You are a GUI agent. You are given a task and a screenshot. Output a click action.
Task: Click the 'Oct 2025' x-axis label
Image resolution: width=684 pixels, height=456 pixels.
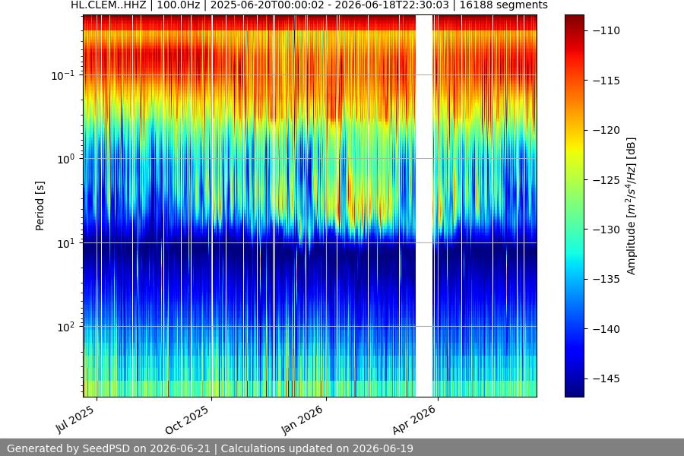coord(187,420)
